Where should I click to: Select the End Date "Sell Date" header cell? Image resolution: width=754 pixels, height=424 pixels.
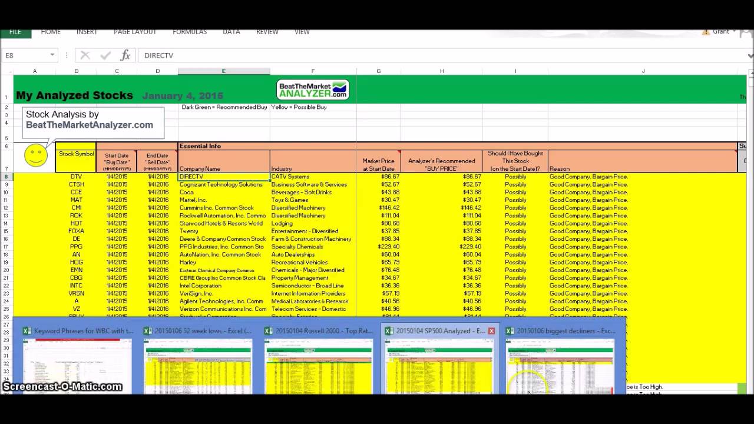[x=157, y=161]
